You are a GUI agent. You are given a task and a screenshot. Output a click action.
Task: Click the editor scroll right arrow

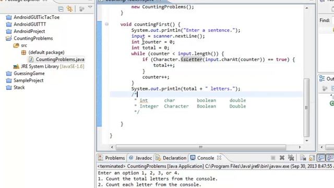tap(300, 147)
